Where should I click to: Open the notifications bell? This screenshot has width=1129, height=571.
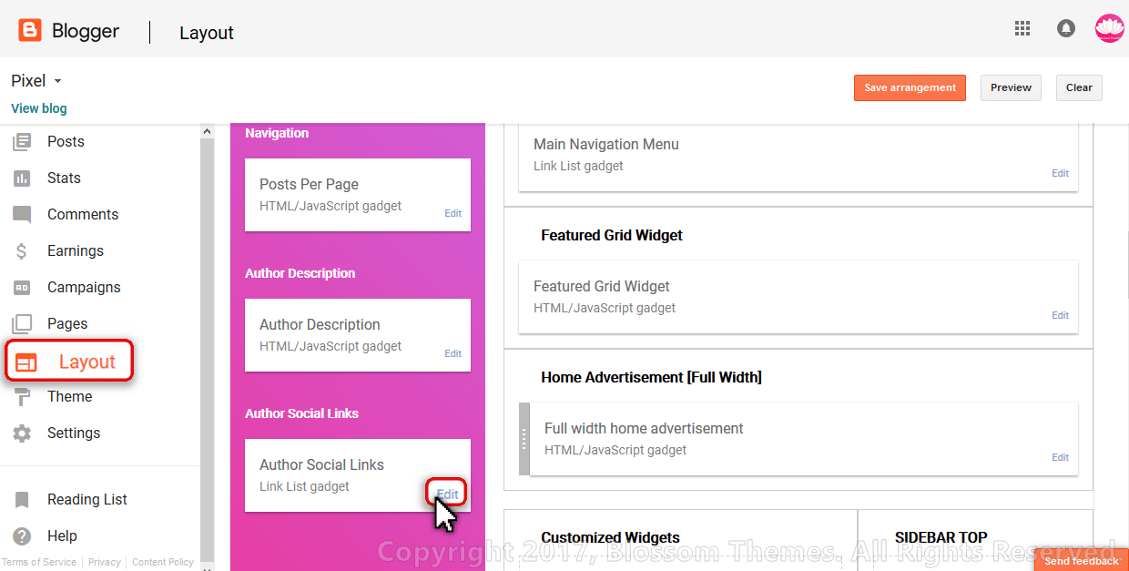1065,28
